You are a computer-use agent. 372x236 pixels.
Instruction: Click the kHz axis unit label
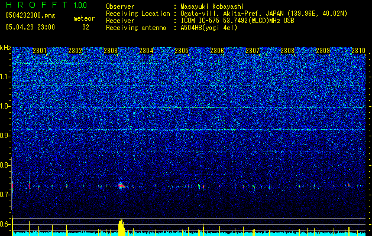point(5,48)
